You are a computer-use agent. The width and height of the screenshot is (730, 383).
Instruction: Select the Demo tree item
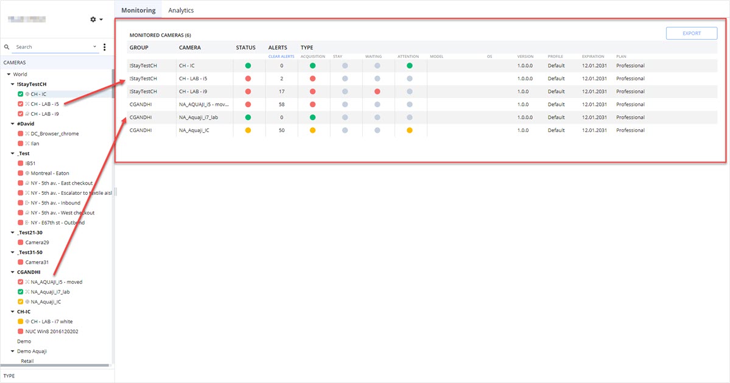(x=24, y=342)
